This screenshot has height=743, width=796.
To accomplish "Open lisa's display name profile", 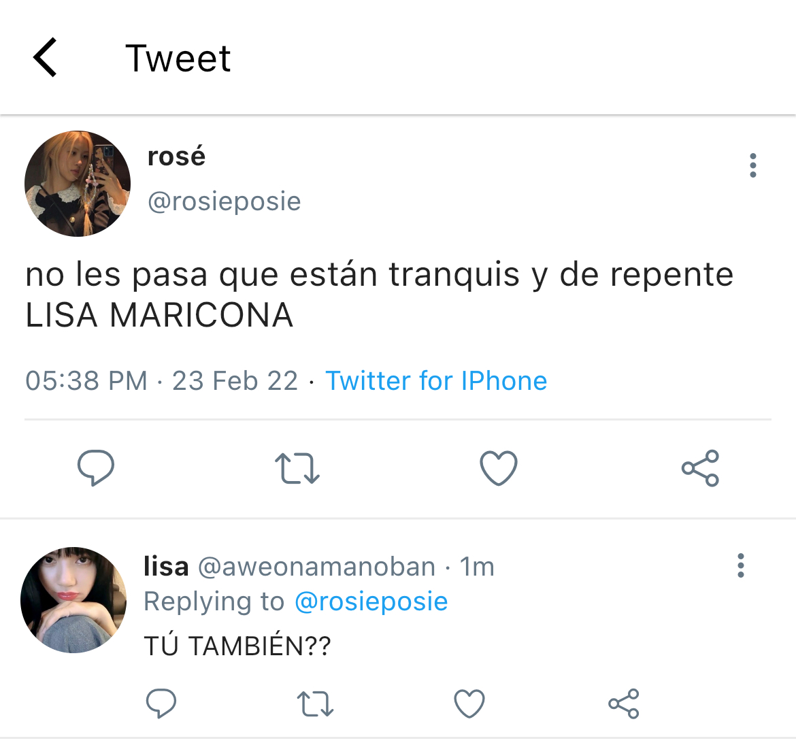I will pos(166,566).
